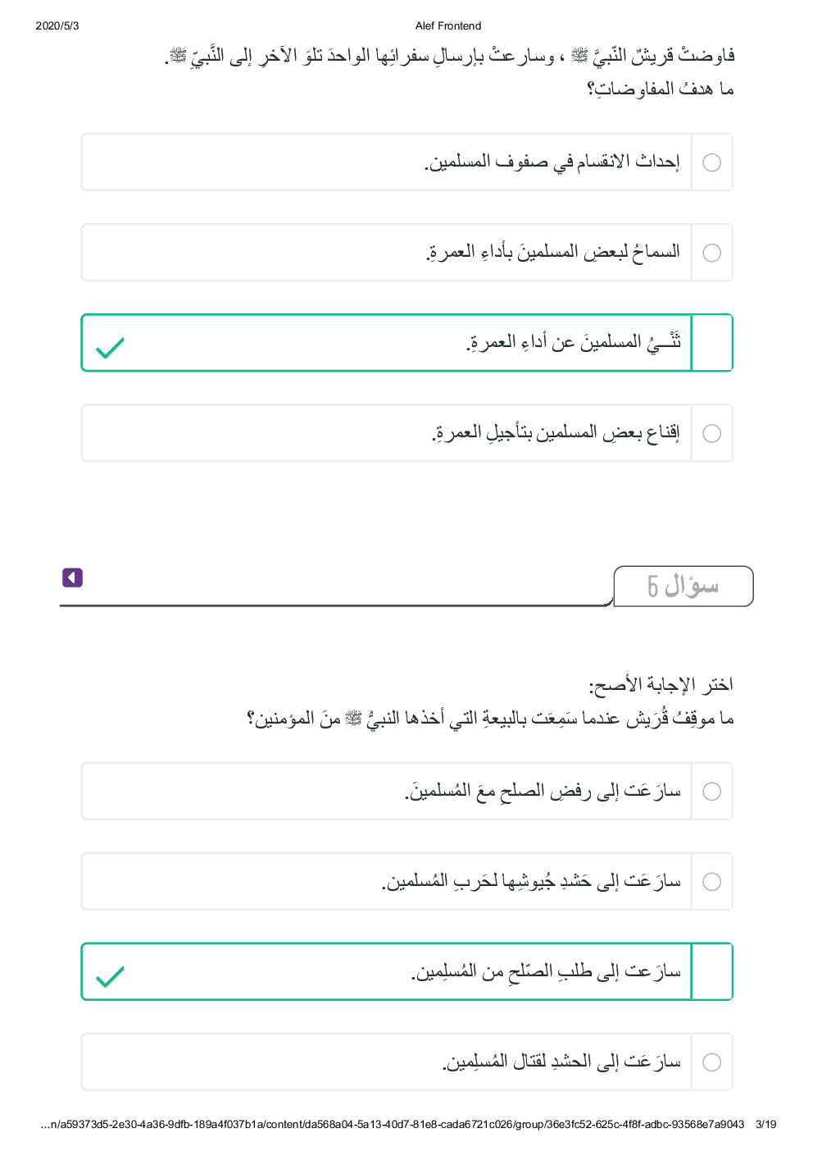This screenshot has width=813, height=1151.
Task: Choose the radio for 'سارعت إلى حشد جيوشها لحرب المسلمين'
Action: point(712,882)
